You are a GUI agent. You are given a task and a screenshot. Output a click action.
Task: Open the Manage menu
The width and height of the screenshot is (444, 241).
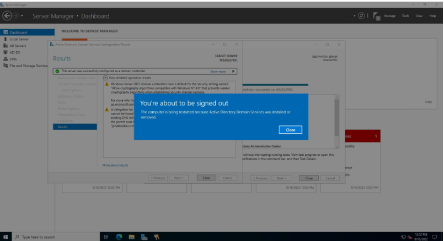click(390, 16)
